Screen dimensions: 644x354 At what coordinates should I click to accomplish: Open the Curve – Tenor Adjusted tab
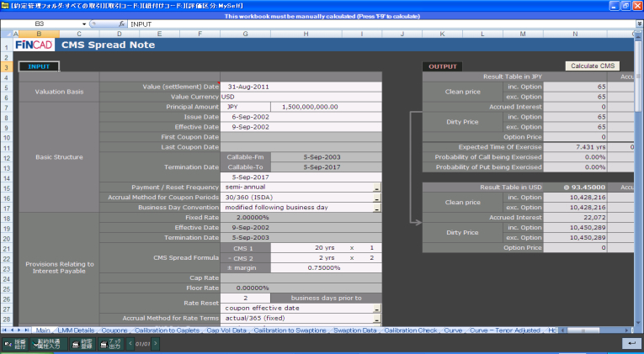(x=505, y=330)
